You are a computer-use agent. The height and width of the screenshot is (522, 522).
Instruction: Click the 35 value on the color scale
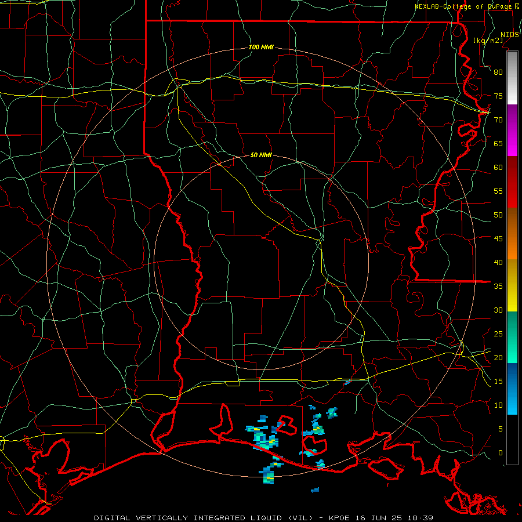498,287
